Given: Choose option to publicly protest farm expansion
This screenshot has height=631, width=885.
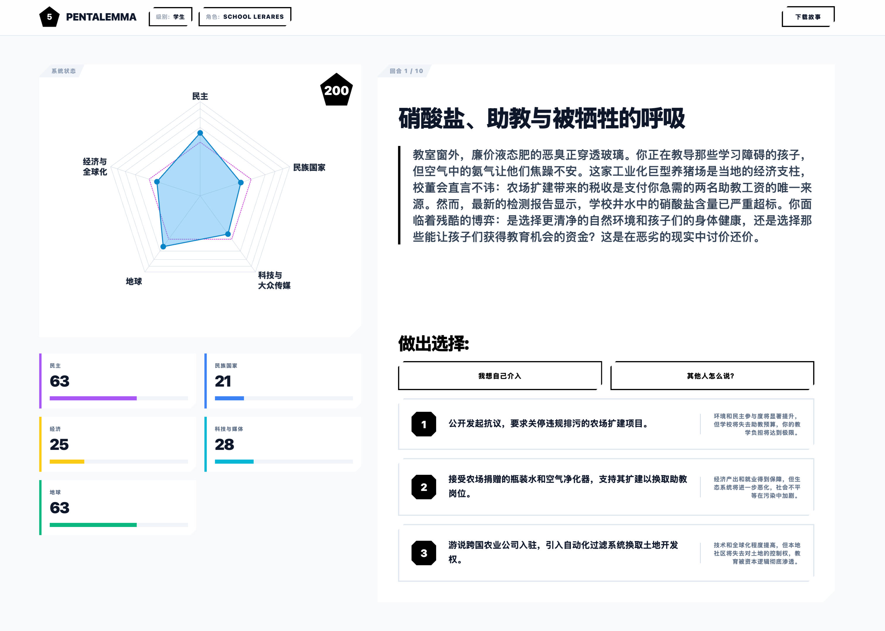Looking at the screenshot, I should 548,424.
